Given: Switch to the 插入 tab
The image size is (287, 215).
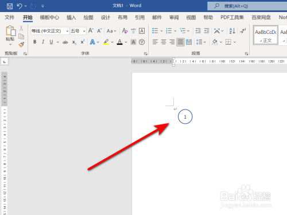Looking at the screenshot, I should coord(71,18).
